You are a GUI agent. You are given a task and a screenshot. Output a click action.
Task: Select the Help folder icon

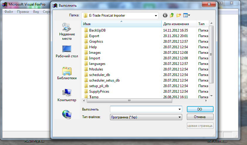86,47
